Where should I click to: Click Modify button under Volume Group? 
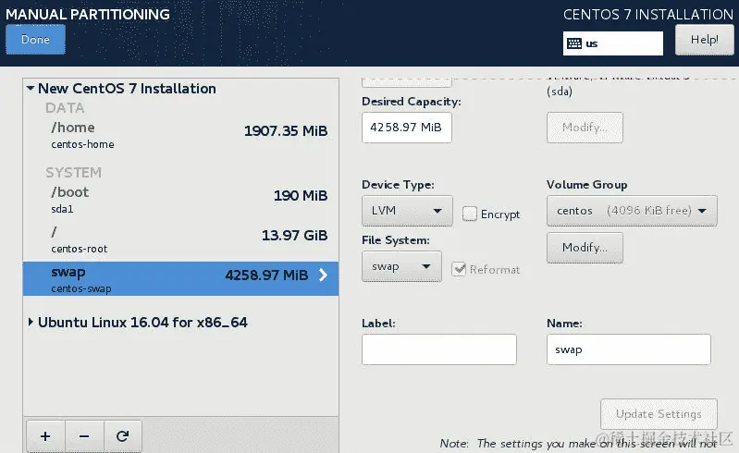[585, 247]
